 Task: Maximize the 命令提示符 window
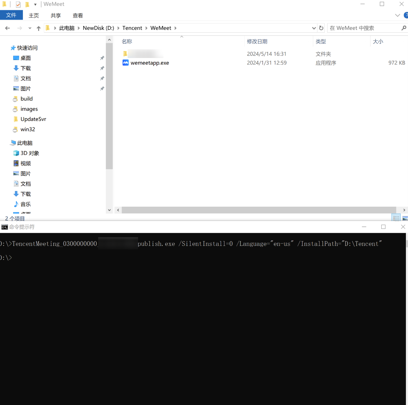(383, 227)
